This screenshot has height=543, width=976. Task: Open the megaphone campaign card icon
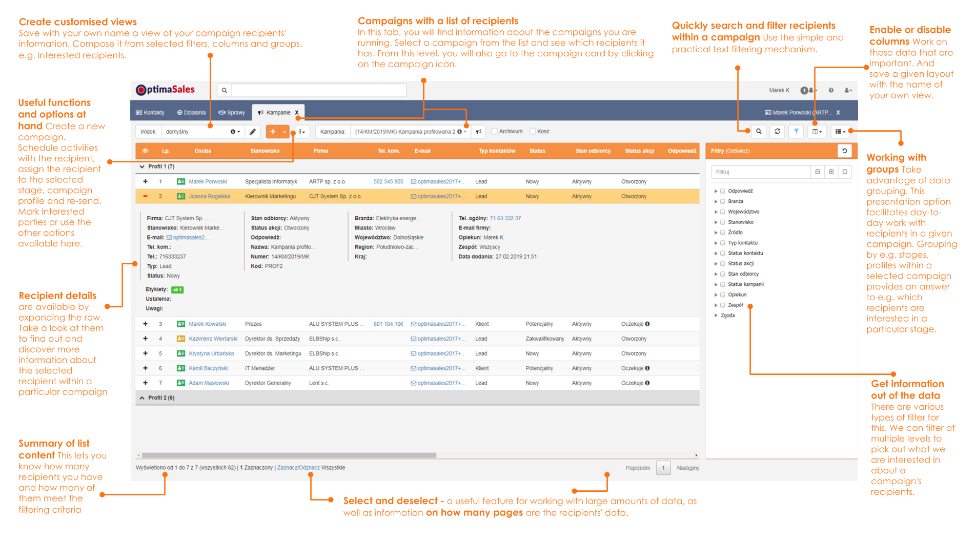[x=478, y=131]
